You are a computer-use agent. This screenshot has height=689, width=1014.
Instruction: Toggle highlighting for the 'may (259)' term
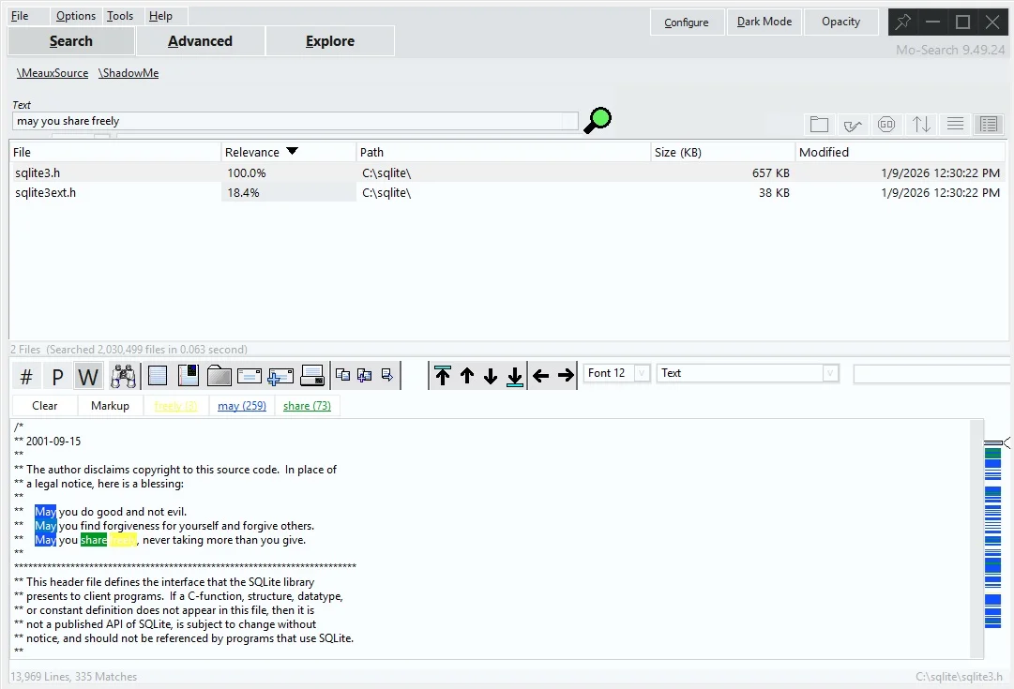pos(241,405)
